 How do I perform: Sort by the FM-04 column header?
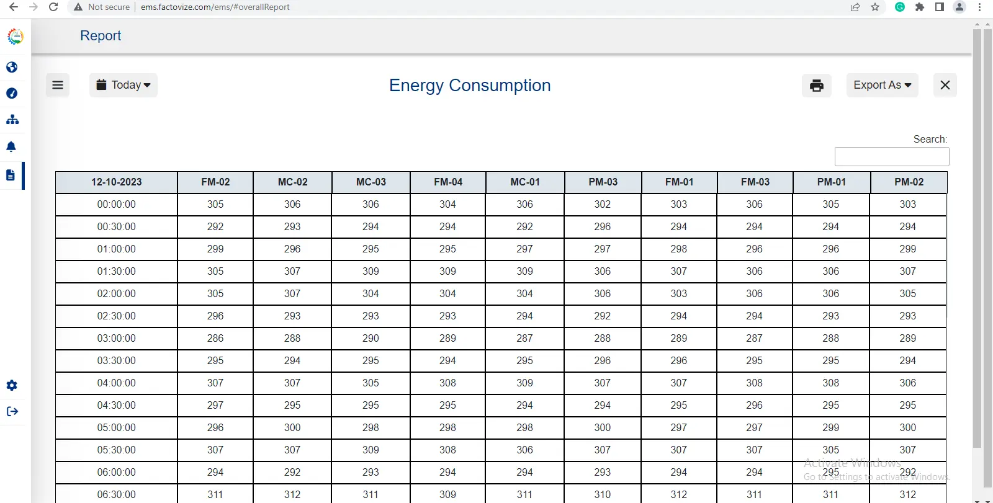448,182
